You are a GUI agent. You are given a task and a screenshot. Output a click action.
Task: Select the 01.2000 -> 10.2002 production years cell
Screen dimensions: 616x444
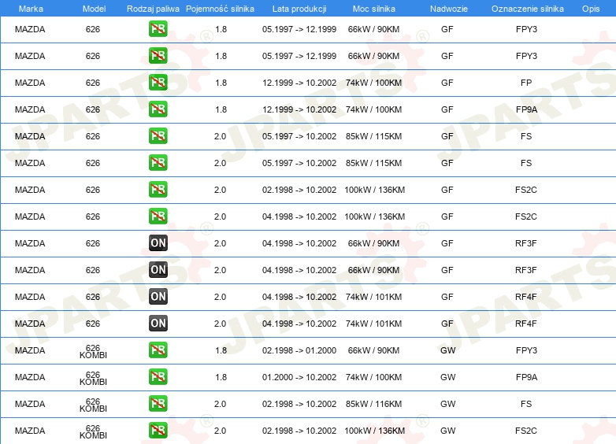point(299,377)
